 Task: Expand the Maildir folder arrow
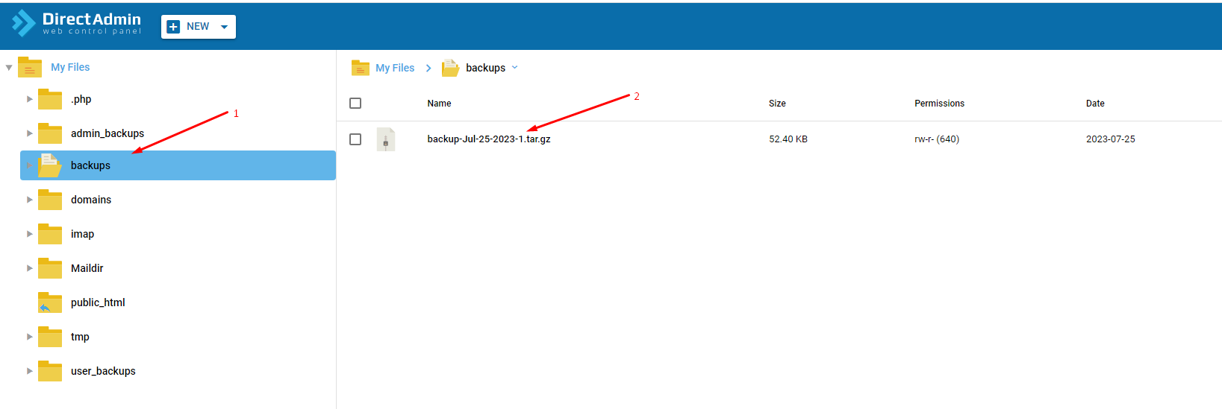(x=30, y=268)
